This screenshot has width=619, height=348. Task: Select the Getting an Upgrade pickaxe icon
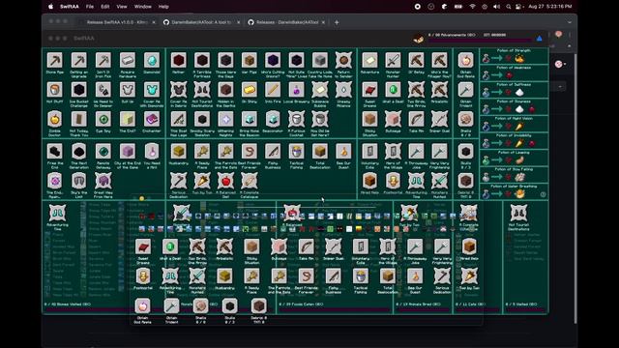(79, 60)
